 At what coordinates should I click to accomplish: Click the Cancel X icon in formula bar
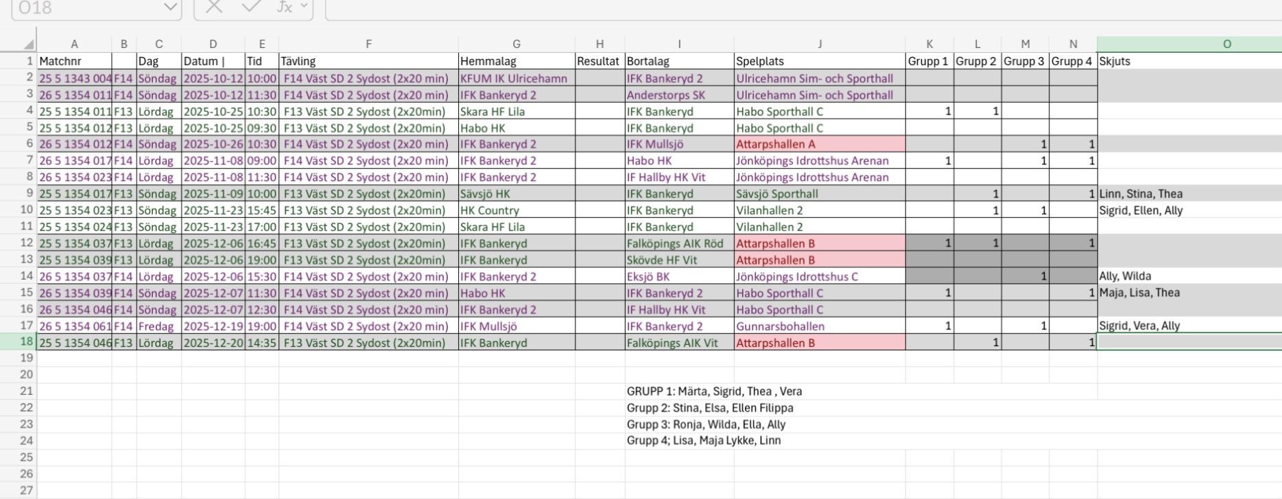coord(214,7)
